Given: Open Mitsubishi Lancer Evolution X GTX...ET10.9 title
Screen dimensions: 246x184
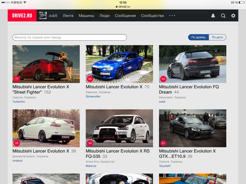Looking at the screenshot, I should 187,154.
